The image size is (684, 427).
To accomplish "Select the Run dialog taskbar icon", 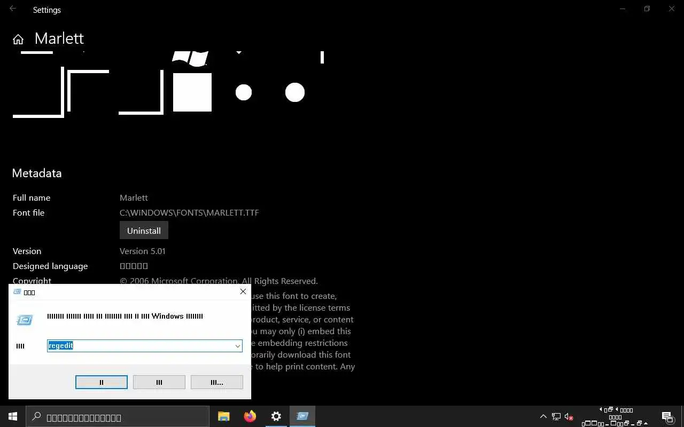I will click(x=302, y=416).
